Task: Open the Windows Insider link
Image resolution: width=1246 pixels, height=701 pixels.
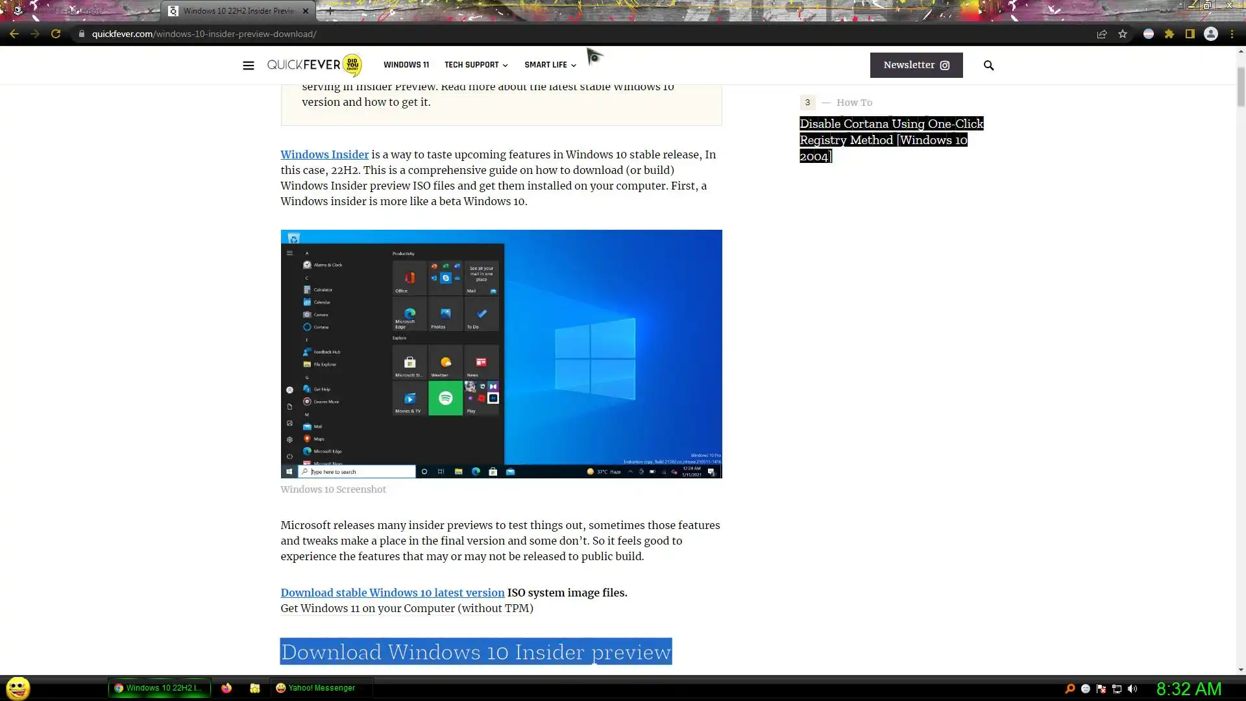Action: click(x=324, y=154)
